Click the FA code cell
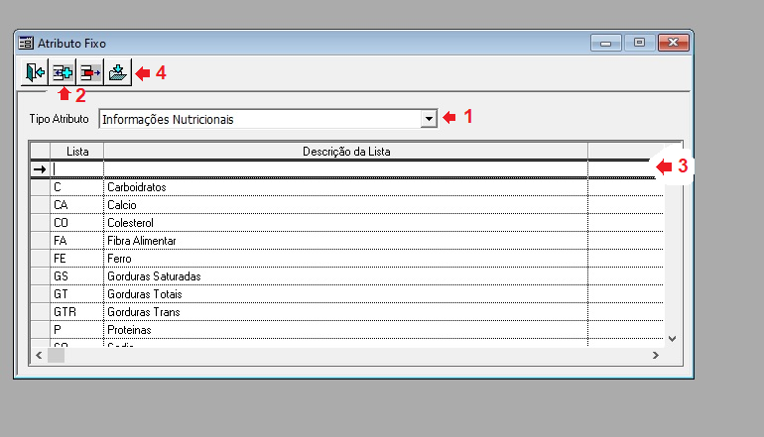 point(77,241)
